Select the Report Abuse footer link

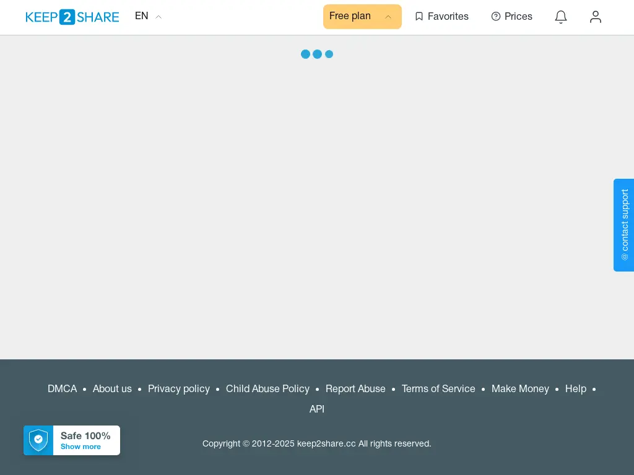(355, 389)
